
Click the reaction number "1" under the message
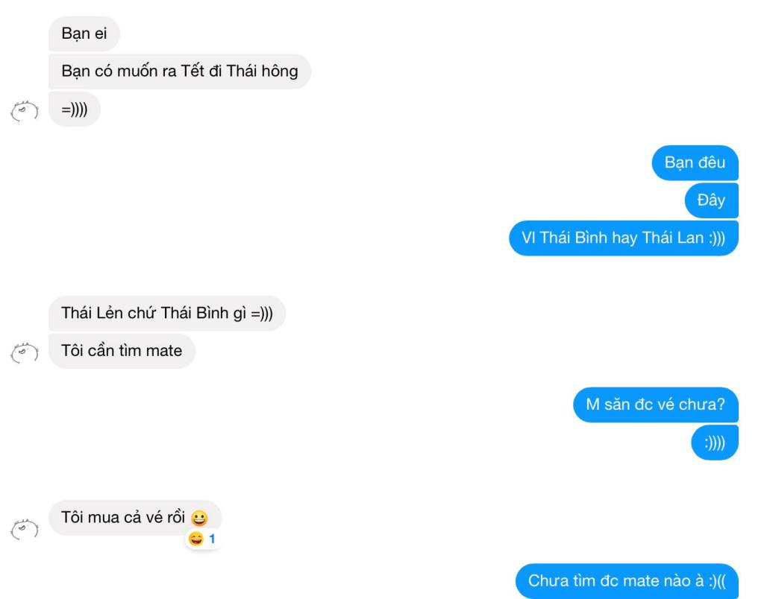coord(212,539)
